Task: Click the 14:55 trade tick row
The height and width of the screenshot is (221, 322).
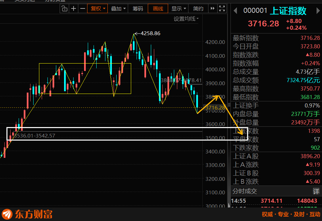Action: click(x=276, y=201)
